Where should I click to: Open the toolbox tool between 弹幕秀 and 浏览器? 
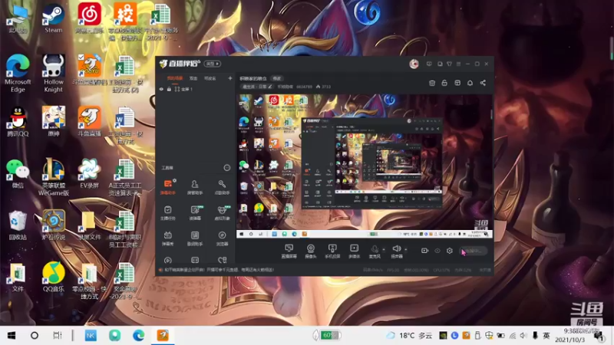pyautogui.click(x=195, y=238)
